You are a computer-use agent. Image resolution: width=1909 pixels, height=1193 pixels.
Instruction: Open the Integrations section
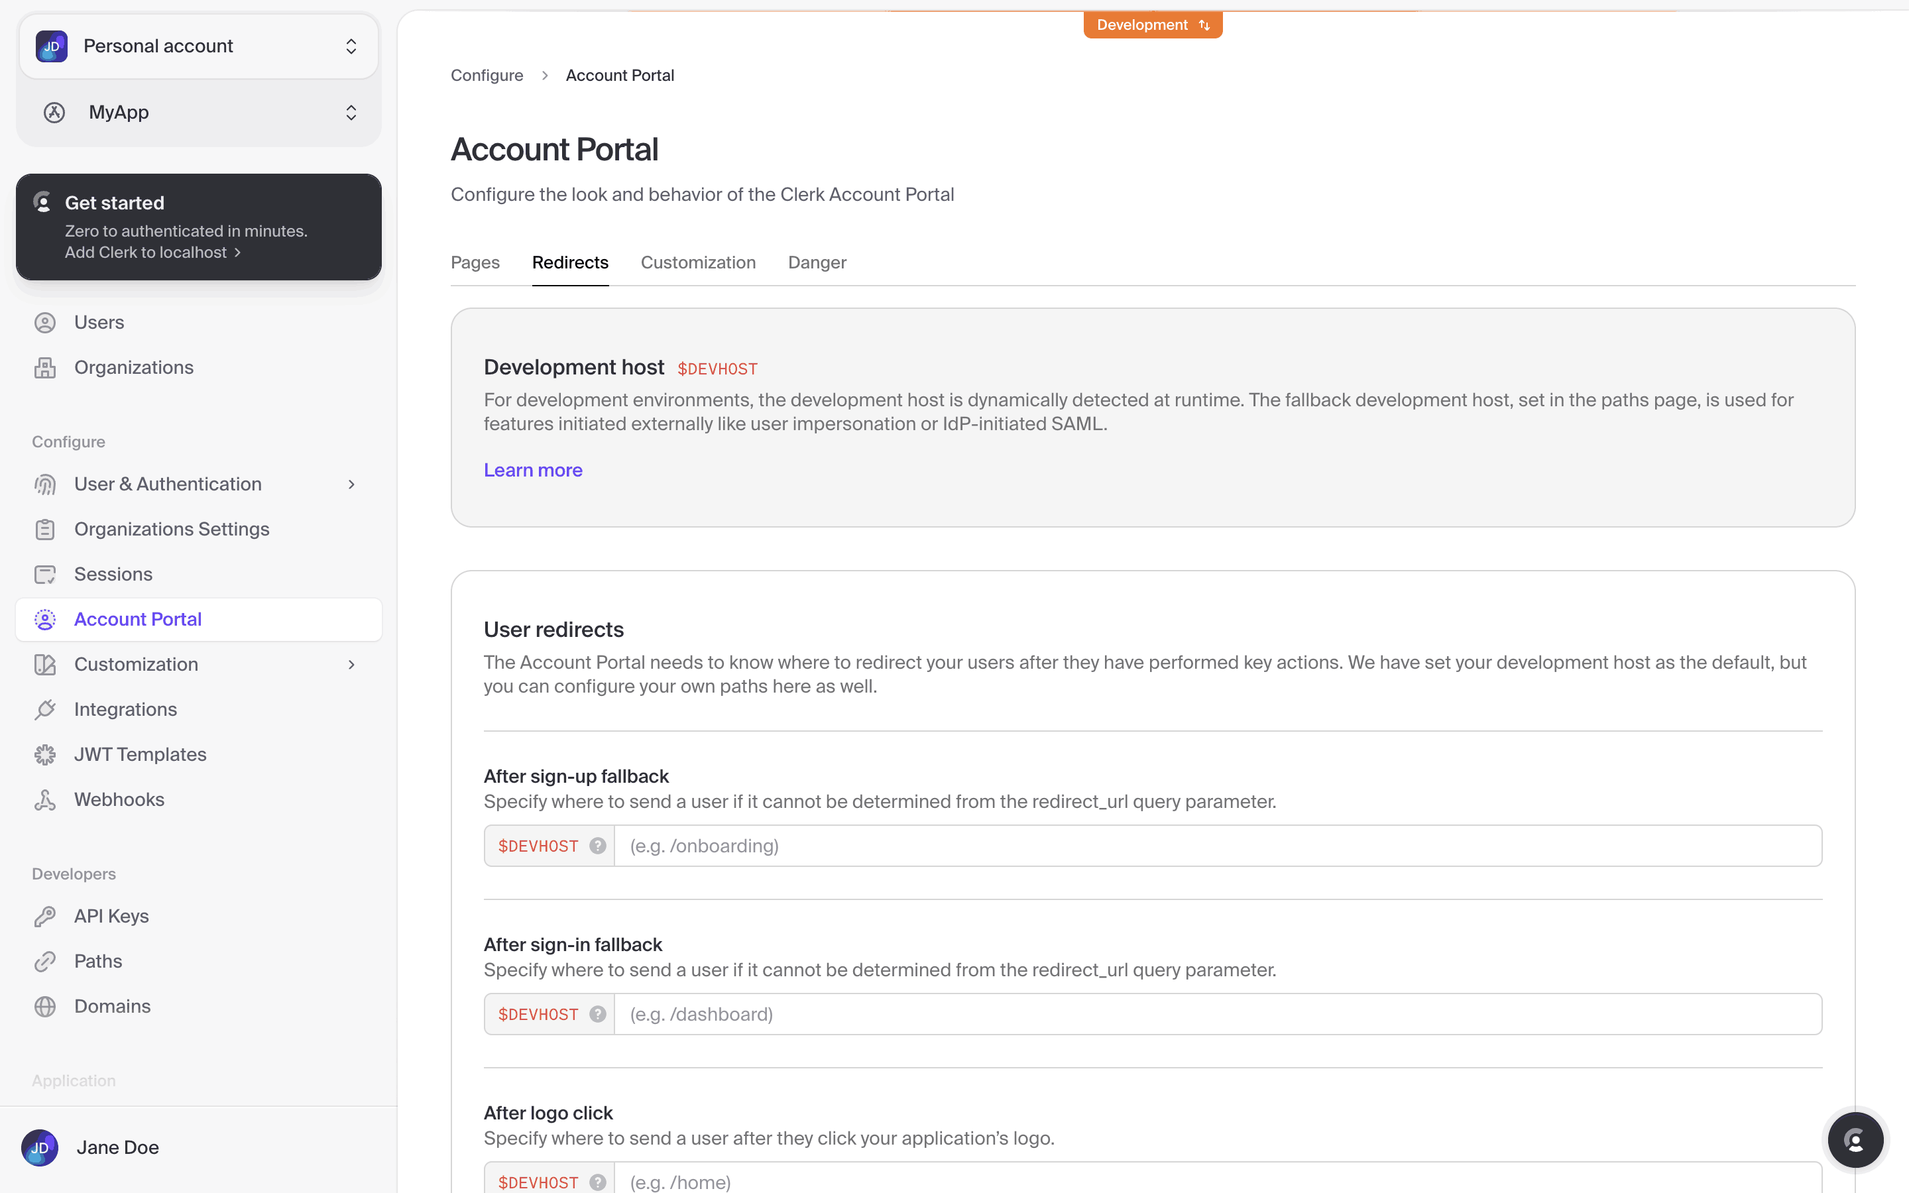click(125, 709)
